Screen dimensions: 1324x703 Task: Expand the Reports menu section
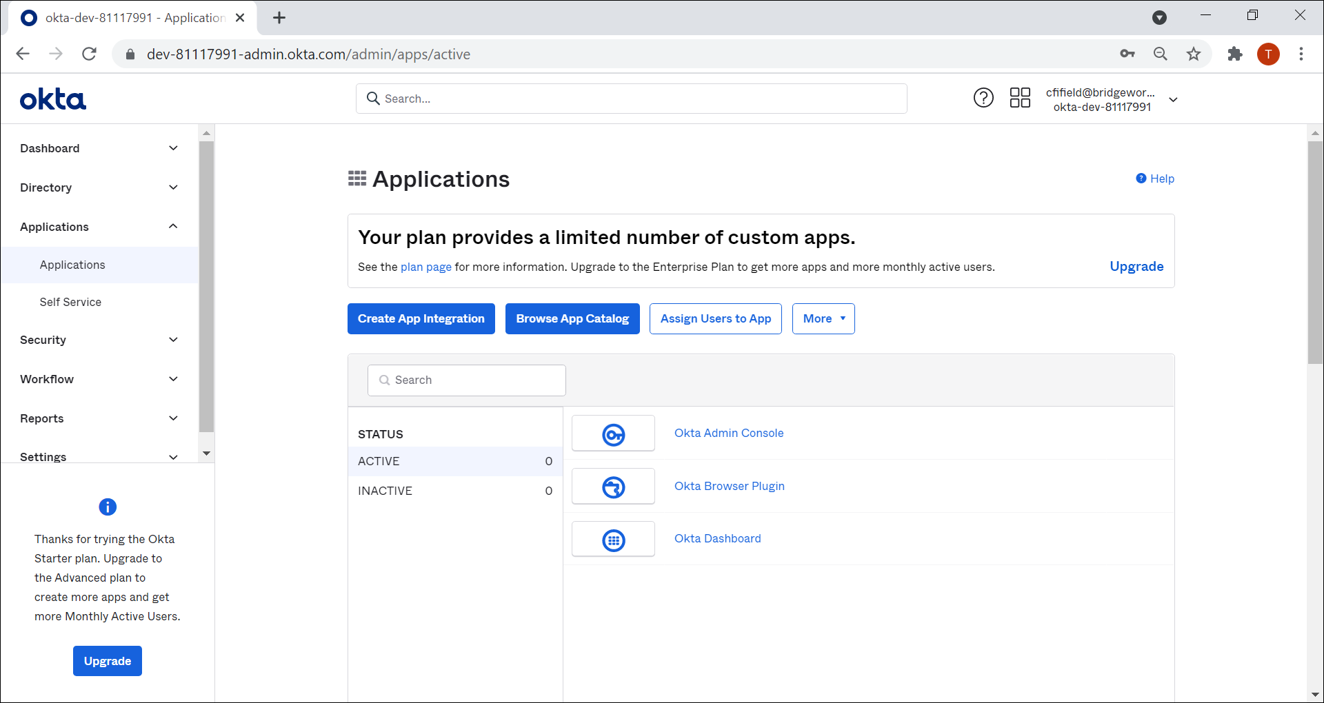point(99,418)
